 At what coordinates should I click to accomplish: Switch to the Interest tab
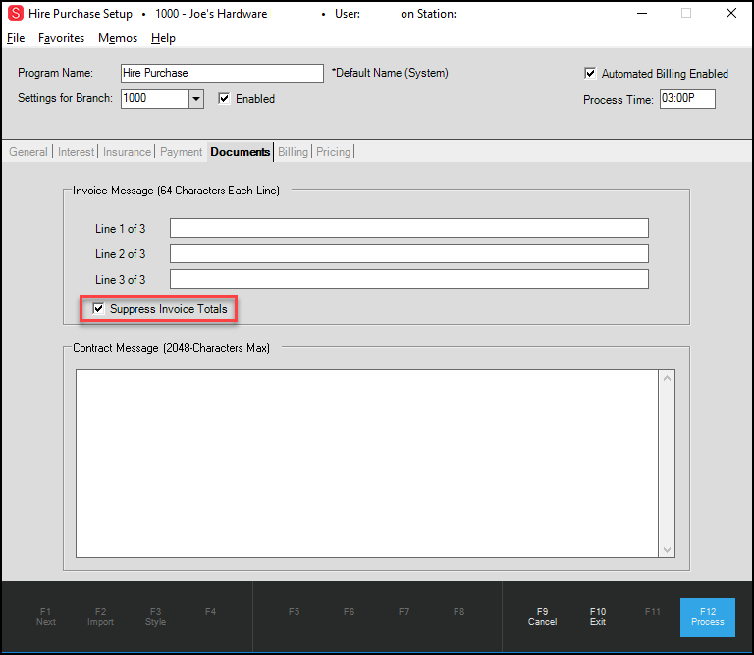click(x=76, y=152)
